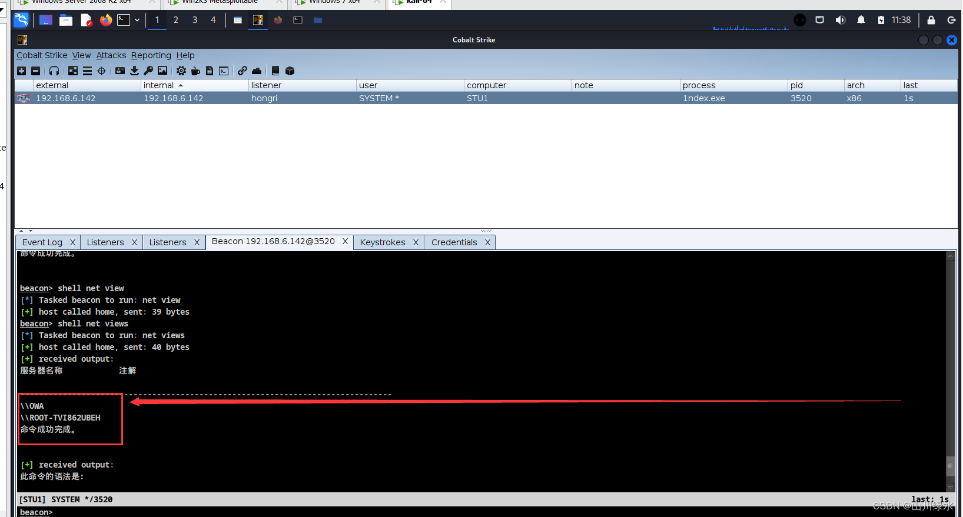Switch to session table view icon

pyautogui.click(x=87, y=71)
